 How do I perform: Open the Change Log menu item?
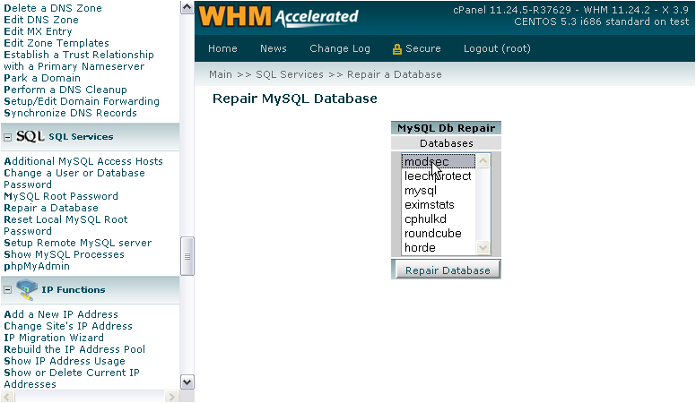point(340,48)
